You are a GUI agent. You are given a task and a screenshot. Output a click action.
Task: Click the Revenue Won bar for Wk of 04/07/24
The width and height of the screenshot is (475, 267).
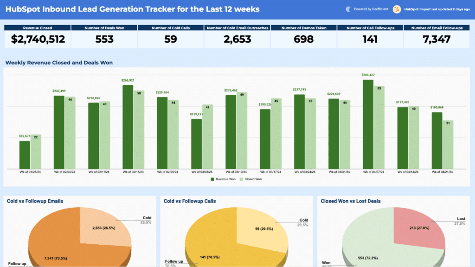(x=368, y=124)
